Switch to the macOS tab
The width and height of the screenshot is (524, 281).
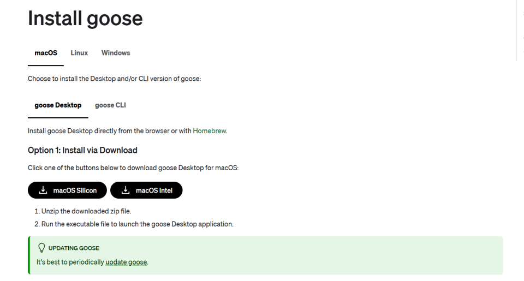click(46, 53)
